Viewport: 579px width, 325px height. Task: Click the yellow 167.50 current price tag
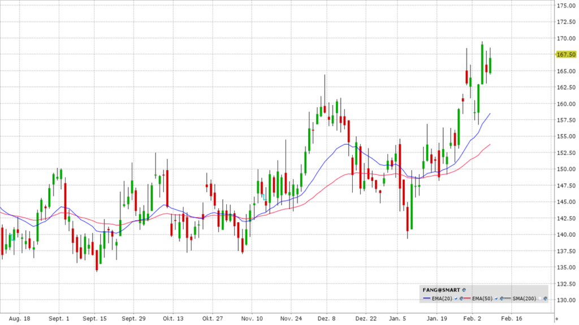pyautogui.click(x=566, y=54)
